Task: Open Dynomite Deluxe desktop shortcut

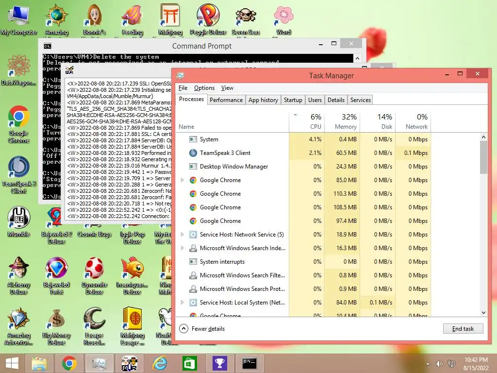Action: coord(94,276)
